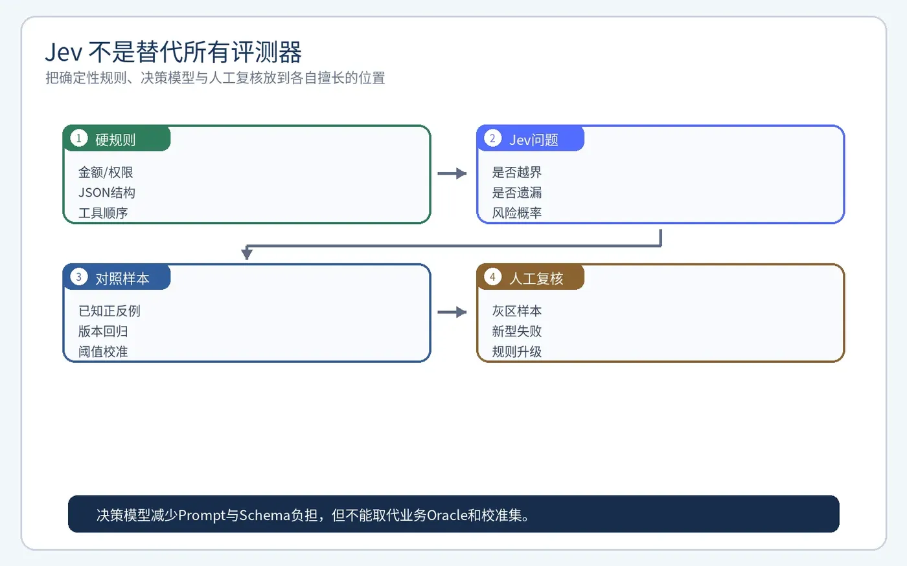
Task: Click the bottom banner starting with "决策模型减少Prompt"
Action: tap(454, 514)
